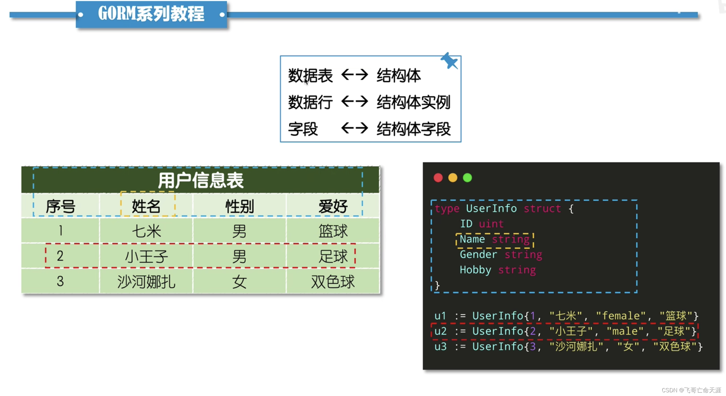Click the u2 := UserInfo code line
This screenshot has height=396, width=726.
point(565,331)
